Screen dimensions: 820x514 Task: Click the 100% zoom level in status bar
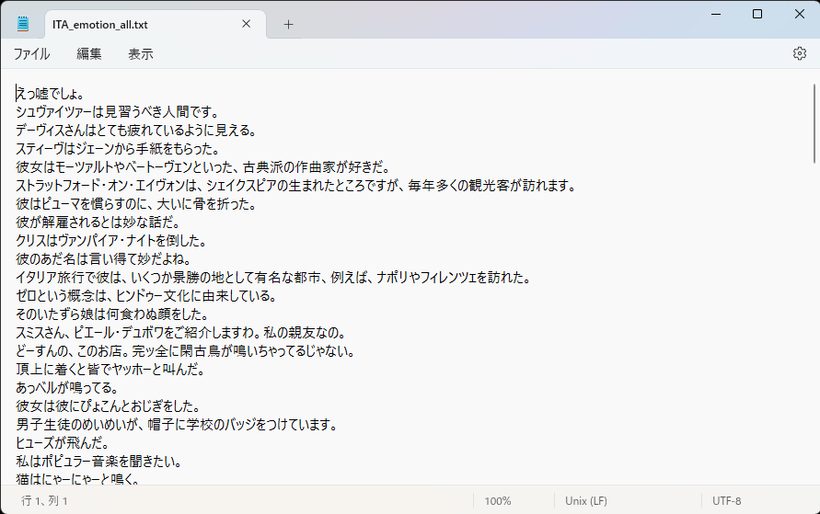[x=497, y=501]
